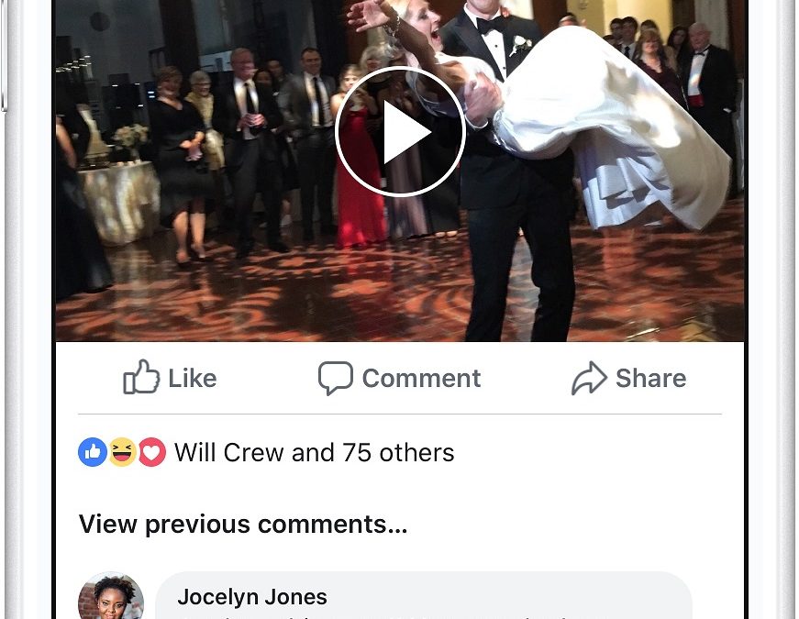Image resolution: width=799 pixels, height=619 pixels.
Task: Click the Comment text label
Action: click(x=421, y=379)
